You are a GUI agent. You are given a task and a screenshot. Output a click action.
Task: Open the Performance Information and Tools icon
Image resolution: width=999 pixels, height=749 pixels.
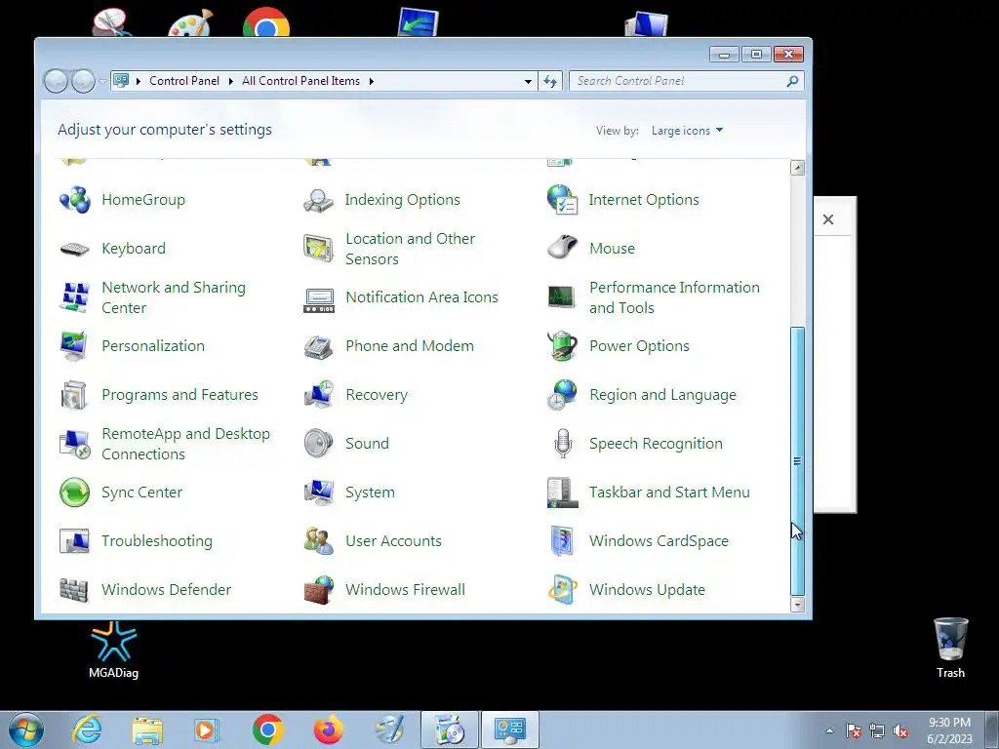pos(562,296)
